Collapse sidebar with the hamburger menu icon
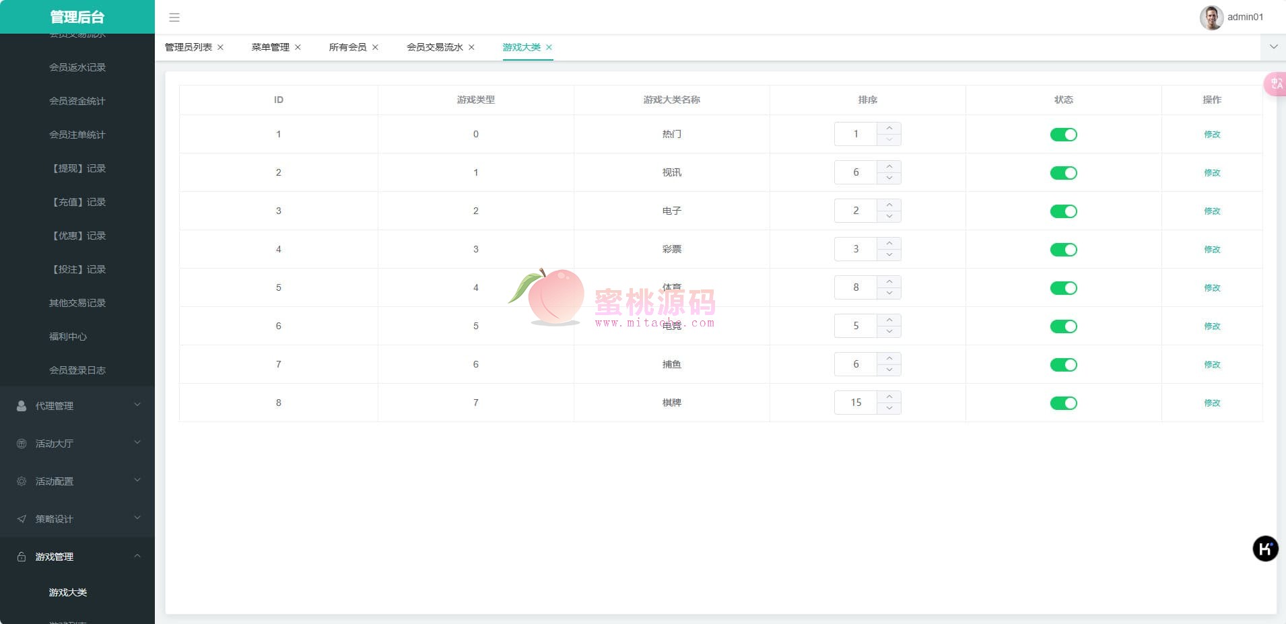 point(174,18)
